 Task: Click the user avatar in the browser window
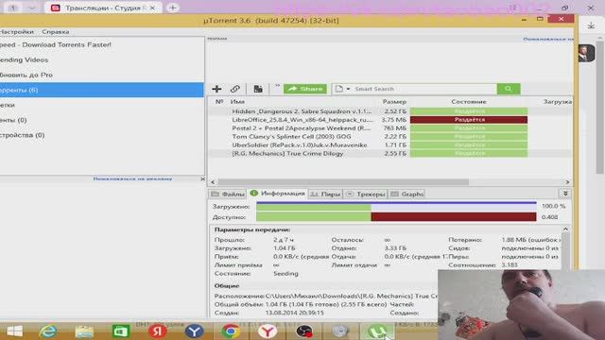pos(586,53)
